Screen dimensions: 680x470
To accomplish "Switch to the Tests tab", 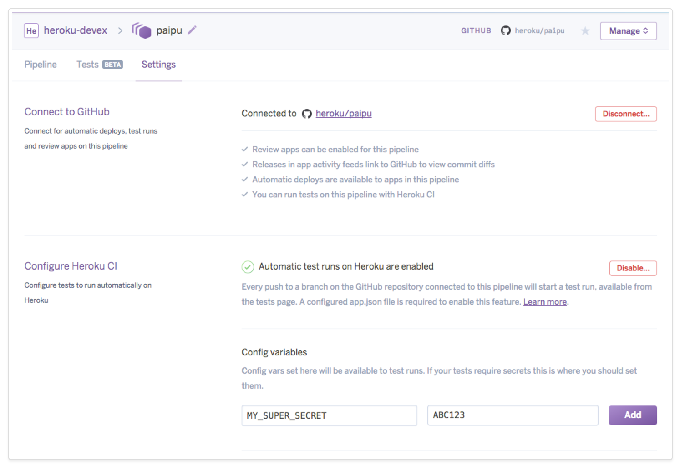I will click(x=87, y=65).
